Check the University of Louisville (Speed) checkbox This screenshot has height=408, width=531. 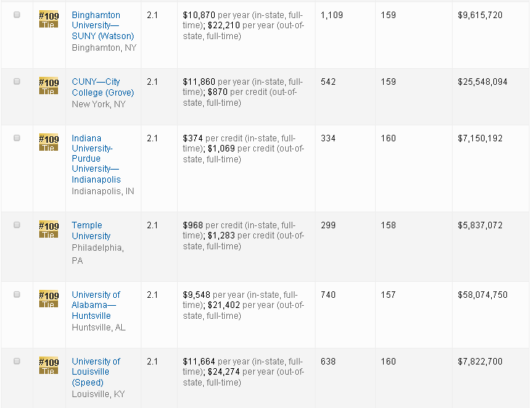pyautogui.click(x=17, y=362)
